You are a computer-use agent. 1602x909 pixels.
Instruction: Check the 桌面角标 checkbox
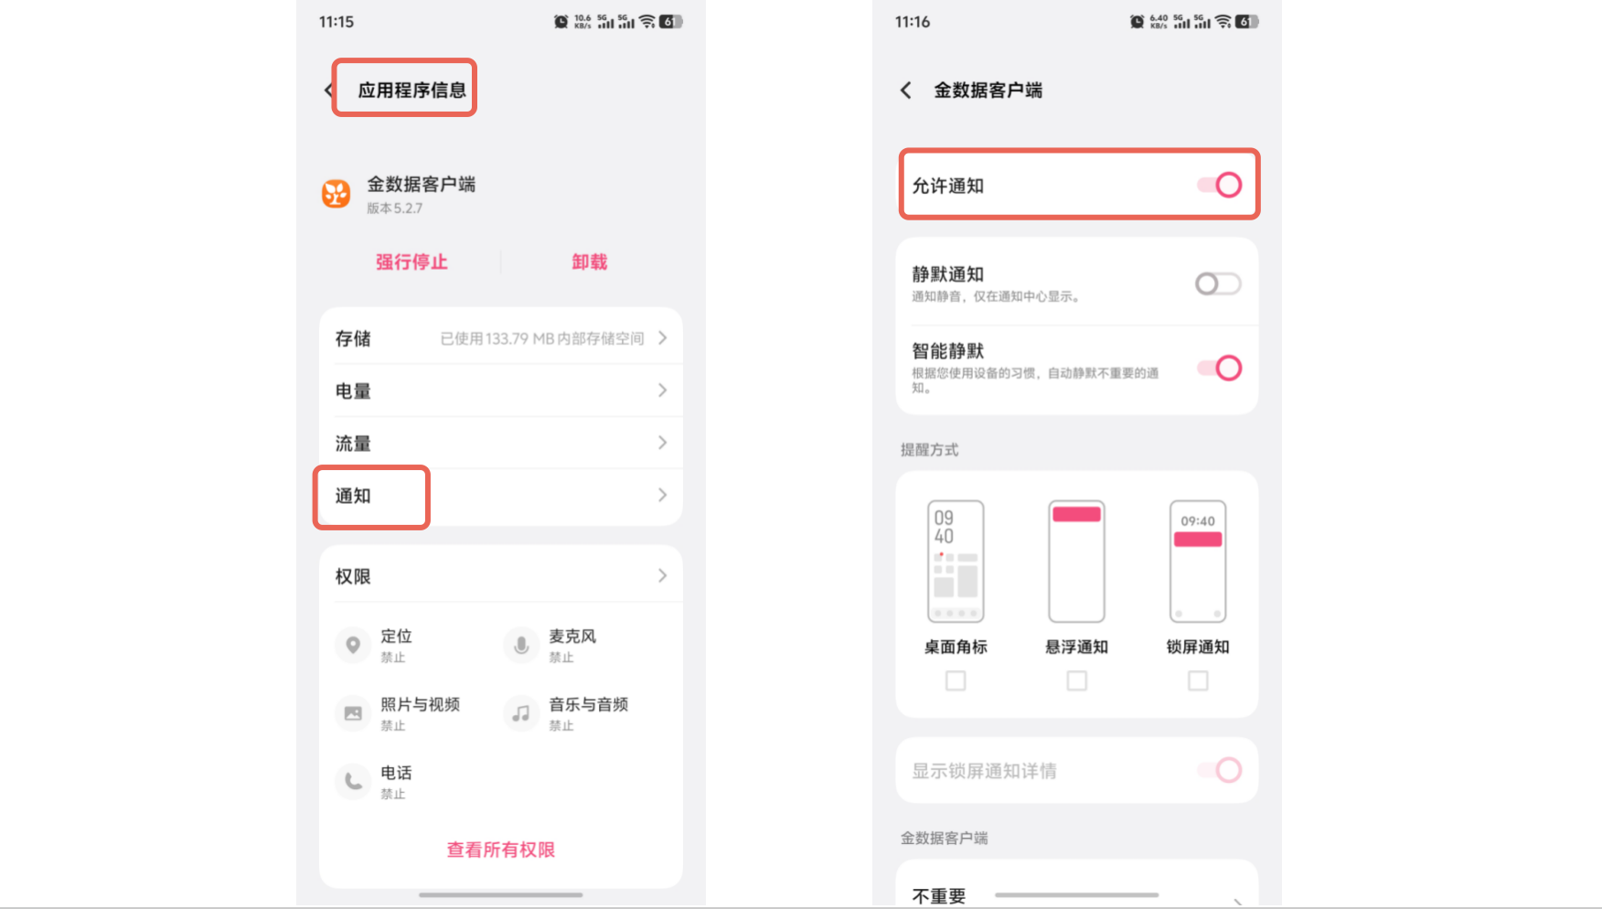pos(956,680)
